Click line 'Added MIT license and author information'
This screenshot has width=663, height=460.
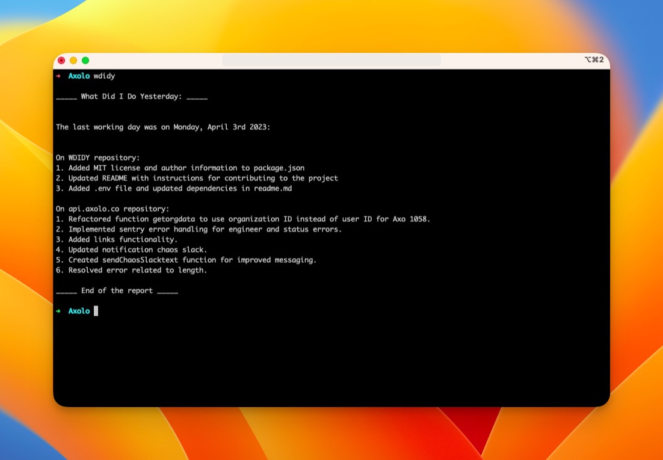click(x=180, y=168)
